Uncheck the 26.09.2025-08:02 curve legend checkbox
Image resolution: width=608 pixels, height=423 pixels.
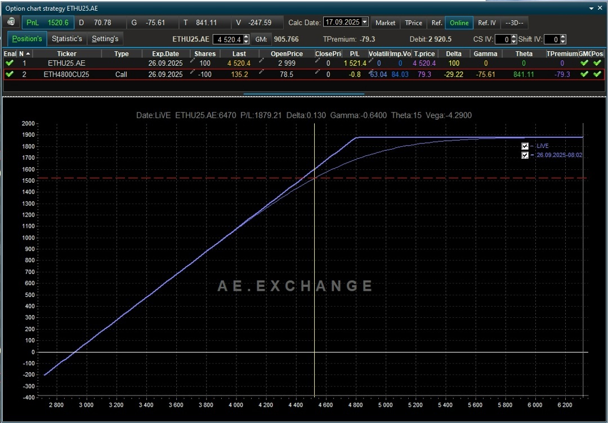click(525, 155)
